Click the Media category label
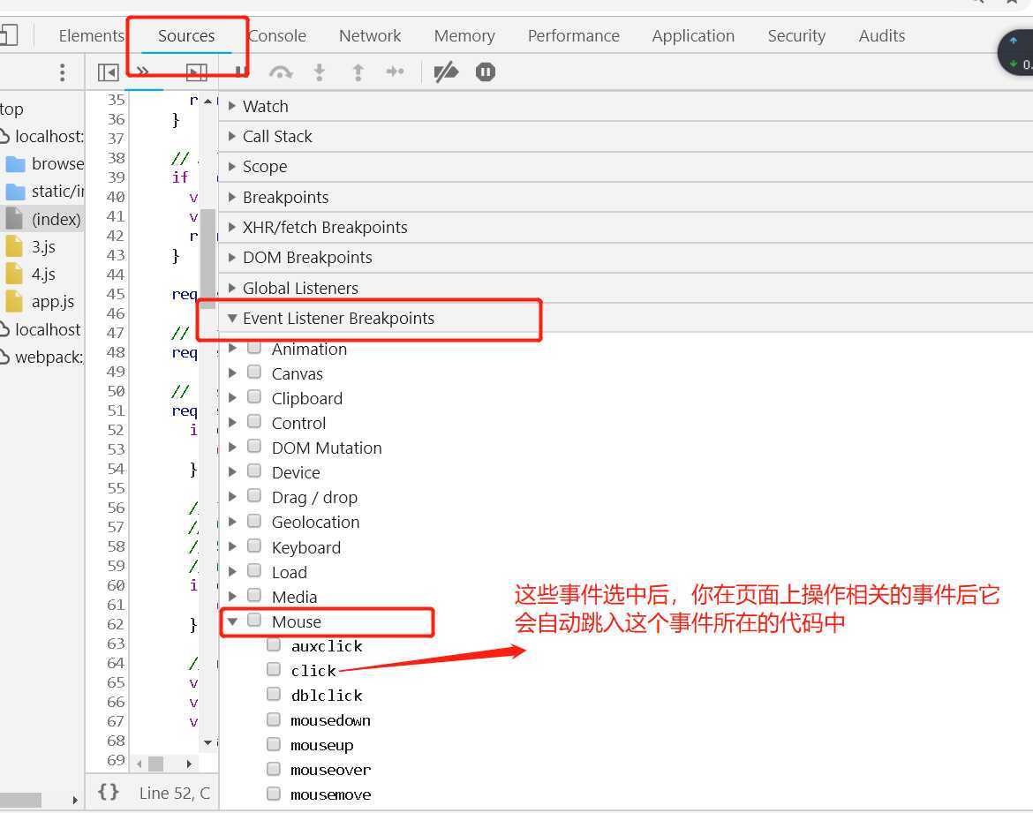 click(295, 597)
